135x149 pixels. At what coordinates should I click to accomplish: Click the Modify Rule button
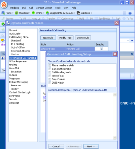65,38
